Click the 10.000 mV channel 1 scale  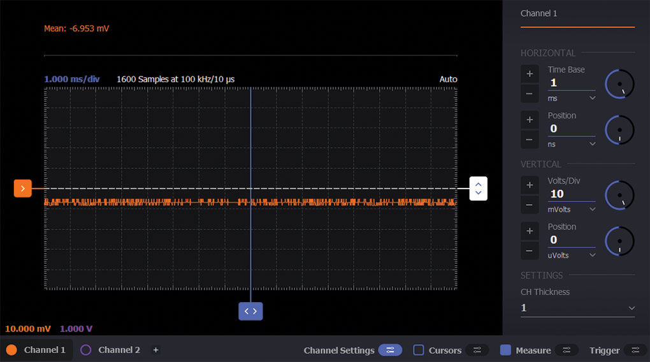click(28, 329)
